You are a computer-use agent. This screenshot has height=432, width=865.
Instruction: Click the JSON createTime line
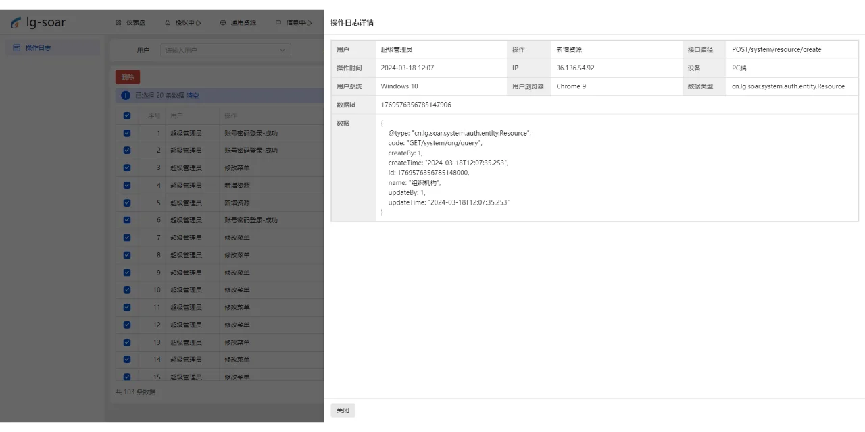click(x=448, y=163)
